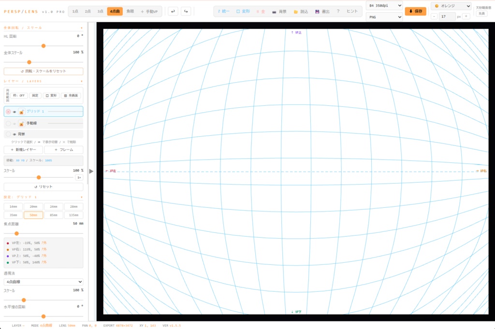The width and height of the screenshot is (495, 329).
Task: Click the orange 保存 save button
Action: (415, 12)
